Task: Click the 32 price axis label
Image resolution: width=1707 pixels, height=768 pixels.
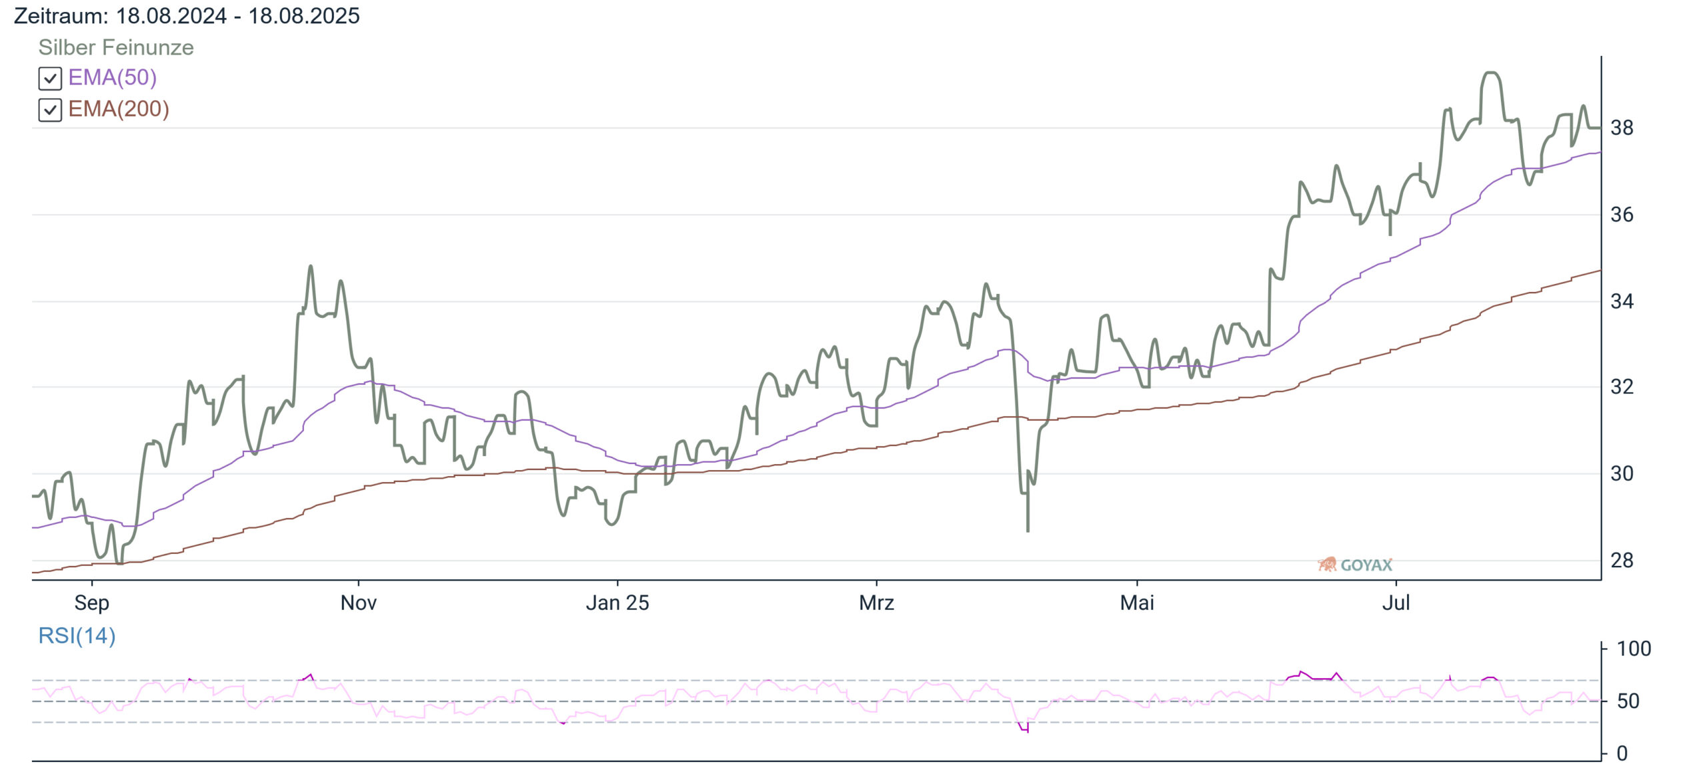Action: pos(1622,387)
